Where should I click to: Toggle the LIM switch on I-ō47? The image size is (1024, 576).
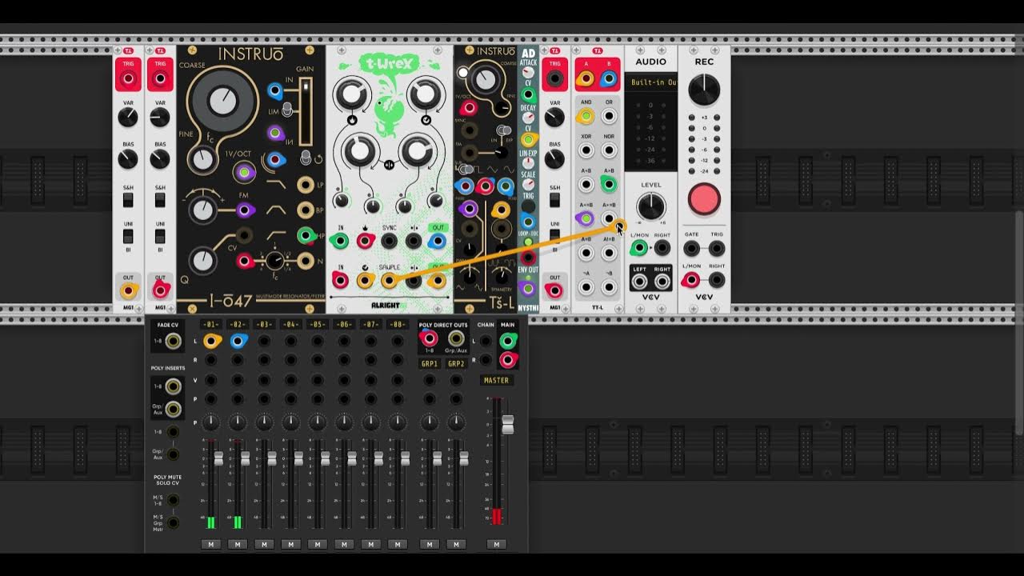[x=287, y=111]
